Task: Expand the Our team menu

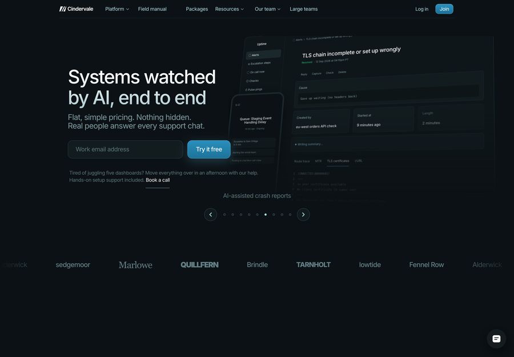Action: [267, 9]
